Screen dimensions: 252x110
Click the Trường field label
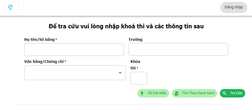[x=135, y=39]
